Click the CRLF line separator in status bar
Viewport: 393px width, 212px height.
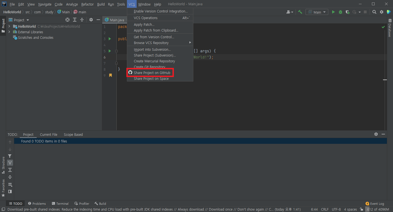click(x=325, y=210)
